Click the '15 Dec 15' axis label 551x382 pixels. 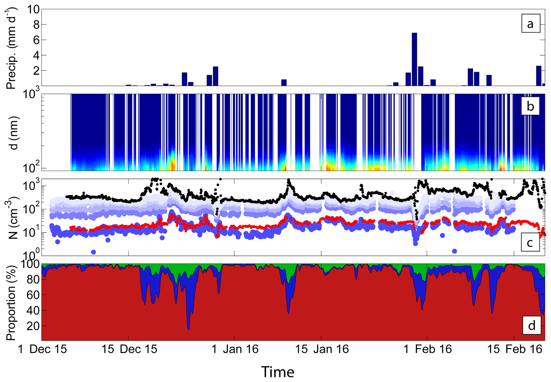[x=130, y=349]
